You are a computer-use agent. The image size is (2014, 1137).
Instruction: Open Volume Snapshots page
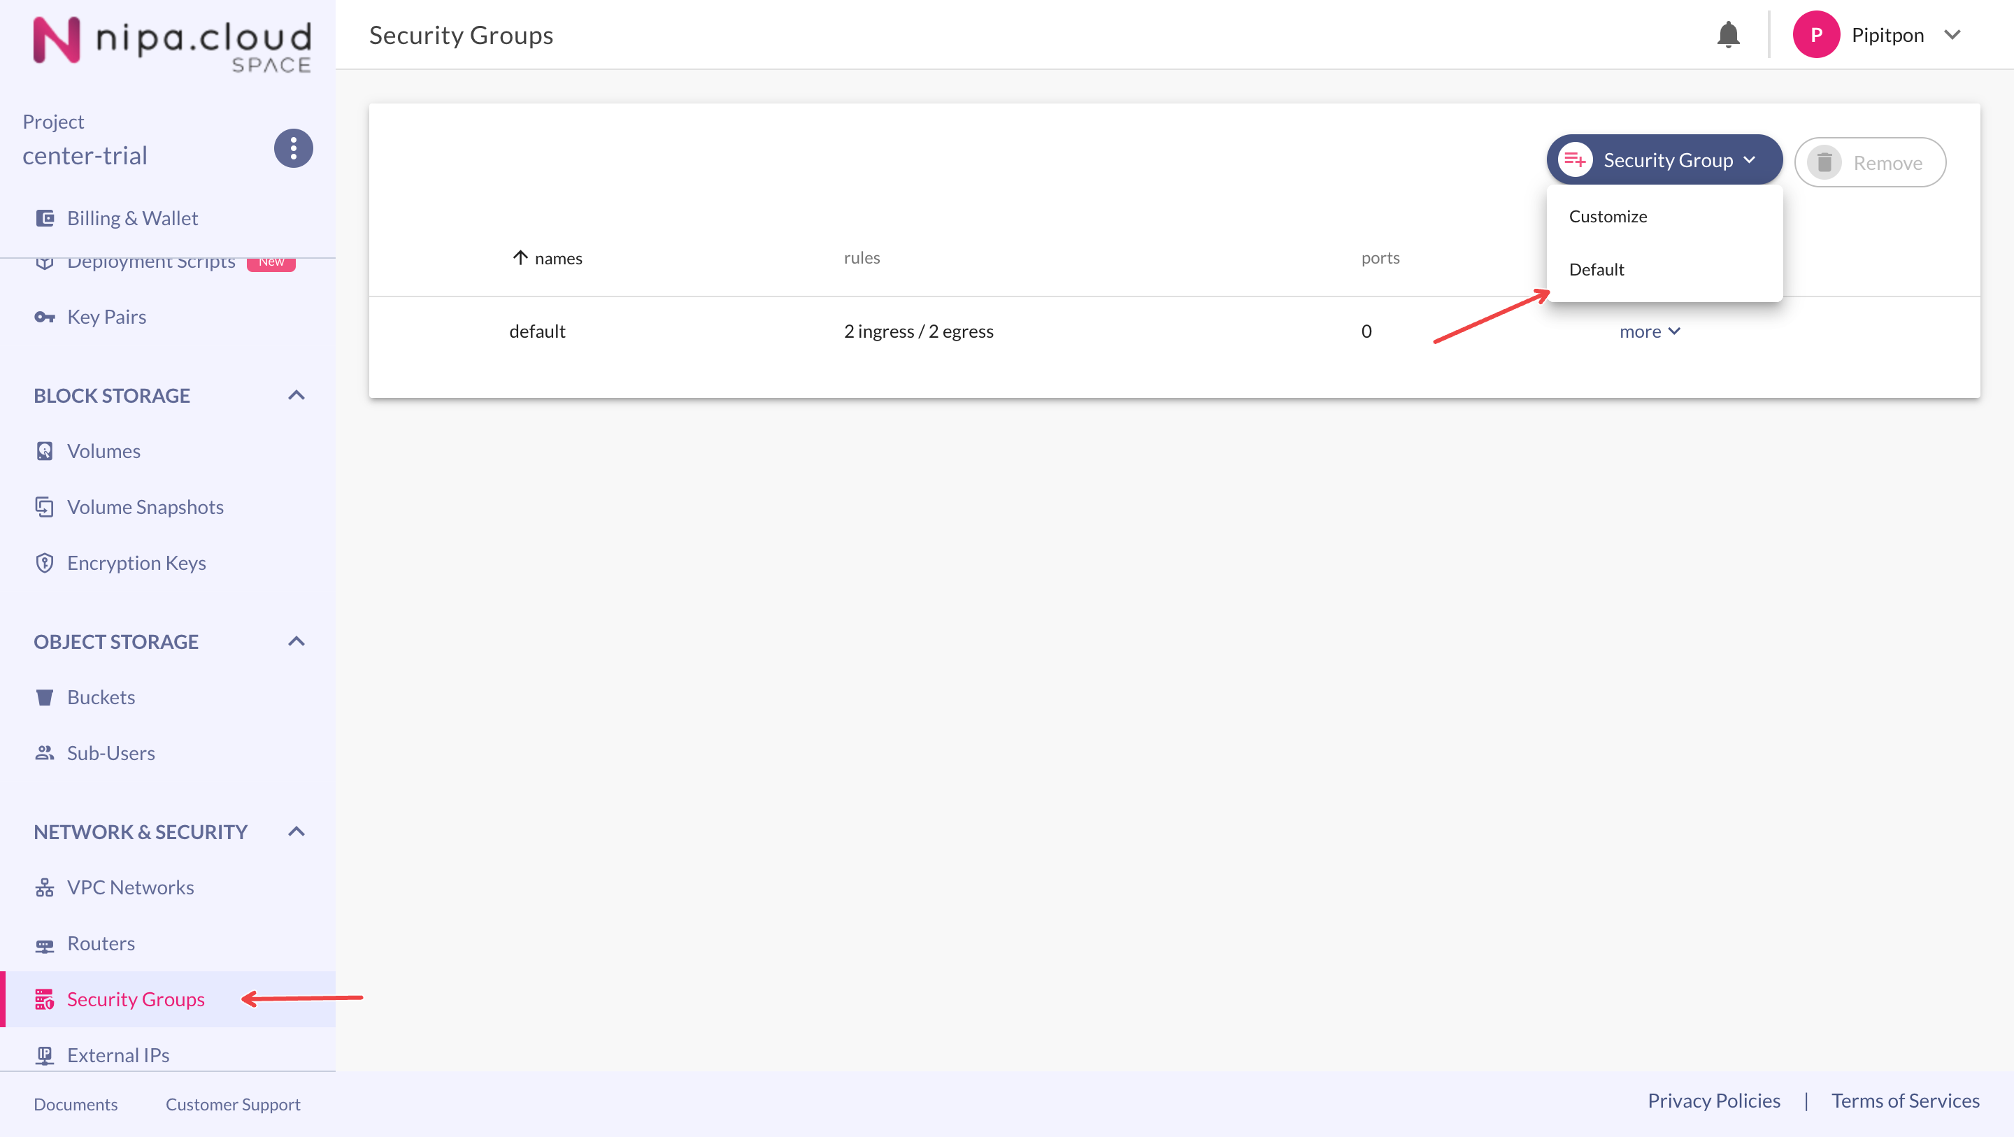coord(145,508)
